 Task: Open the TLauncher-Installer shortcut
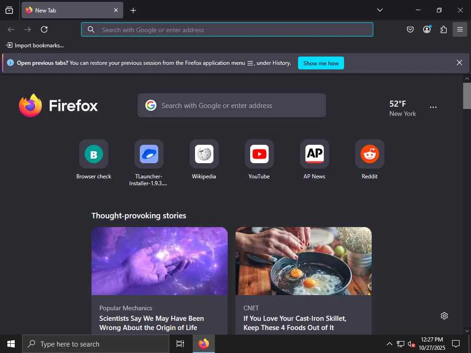click(149, 163)
